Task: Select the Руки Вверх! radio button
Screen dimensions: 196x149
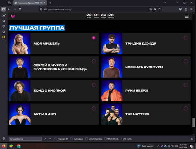Action: click(186, 85)
